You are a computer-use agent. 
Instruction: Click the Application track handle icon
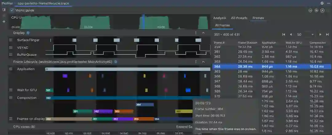point(11,69)
